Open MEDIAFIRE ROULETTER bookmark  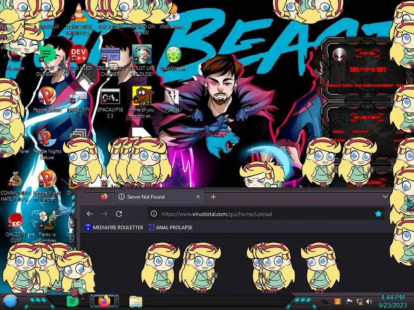114,227
